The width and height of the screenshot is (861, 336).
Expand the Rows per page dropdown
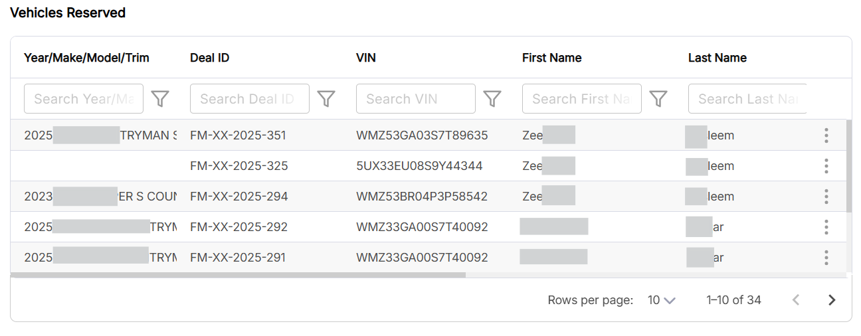tap(661, 300)
